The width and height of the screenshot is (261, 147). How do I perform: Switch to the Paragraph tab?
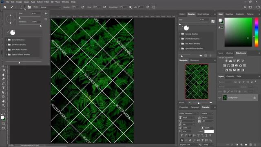click(x=195, y=107)
